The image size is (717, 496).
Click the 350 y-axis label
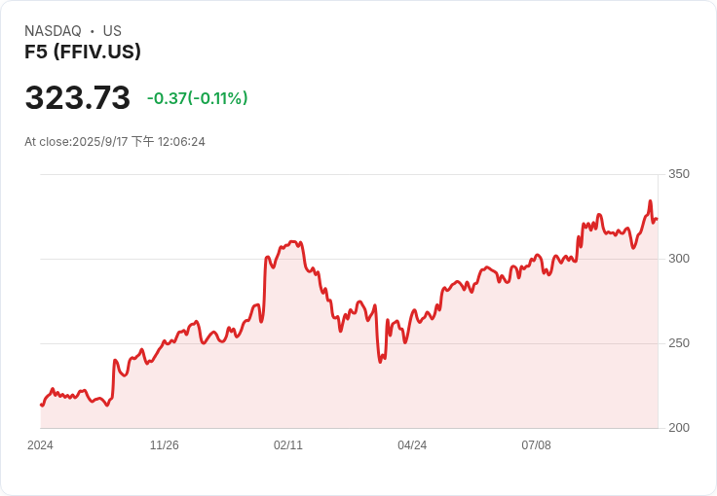pos(679,174)
